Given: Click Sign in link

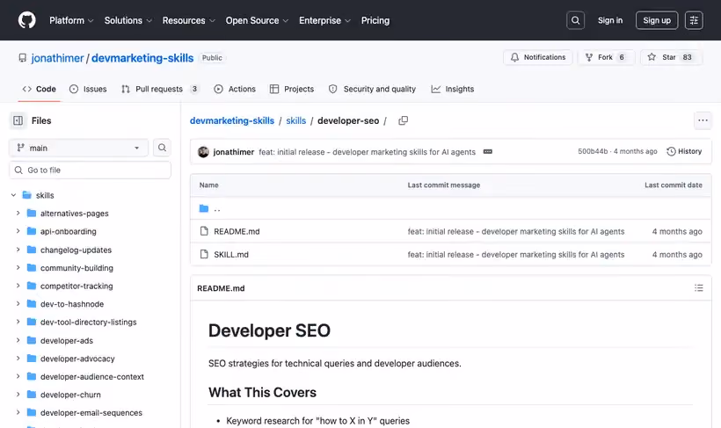Looking at the screenshot, I should [609, 20].
